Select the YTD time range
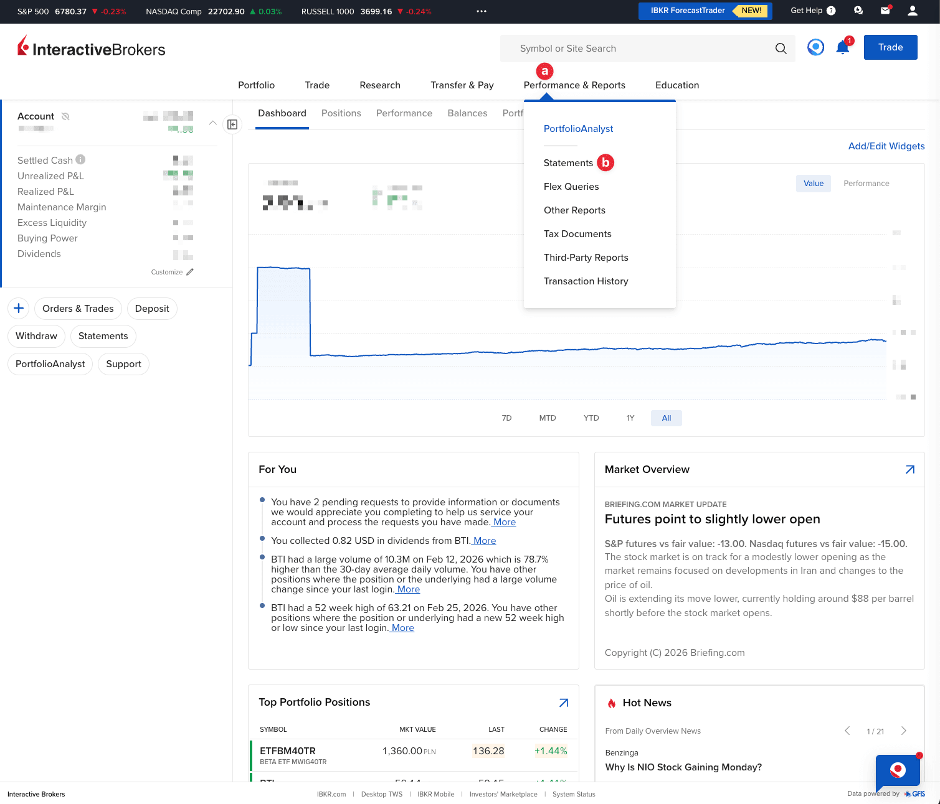The width and height of the screenshot is (940, 804). click(x=591, y=418)
